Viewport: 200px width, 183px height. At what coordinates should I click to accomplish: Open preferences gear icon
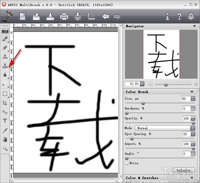point(191,16)
